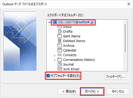Click the Inbox envelope icon
This screenshot has height=98, width=133.
60,27
